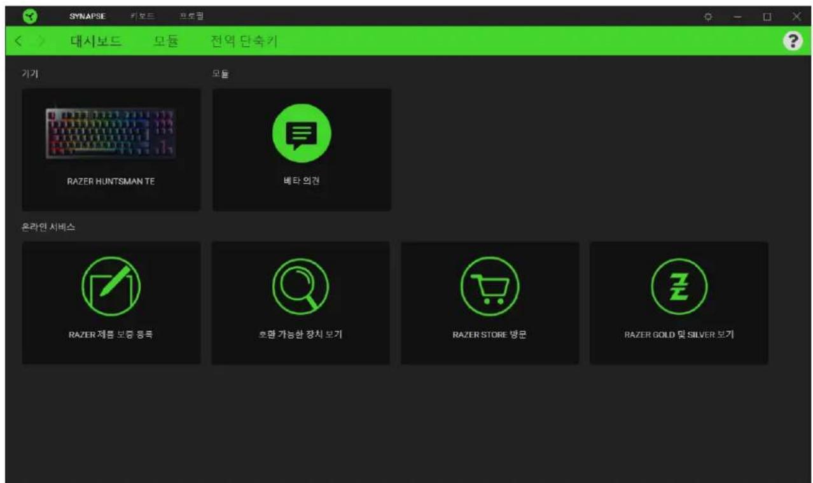Click the RAZER HUNTSMAN TE label
Viewport: 813px width, 483px height.
point(111,181)
